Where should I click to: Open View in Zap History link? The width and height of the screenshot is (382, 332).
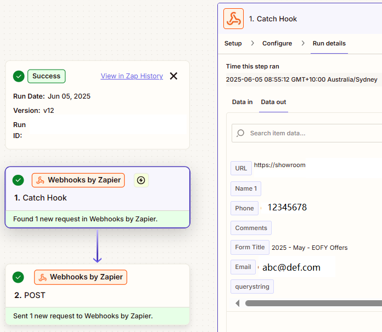point(132,76)
